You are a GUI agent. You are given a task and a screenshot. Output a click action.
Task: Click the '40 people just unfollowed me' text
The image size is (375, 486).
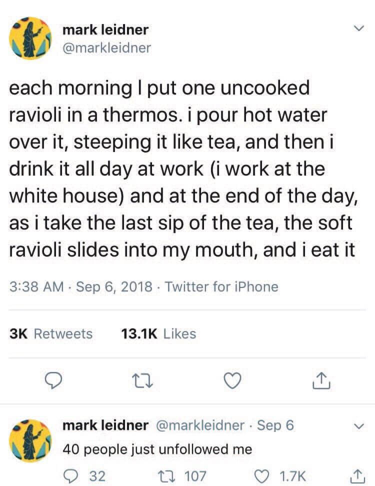[x=157, y=449]
